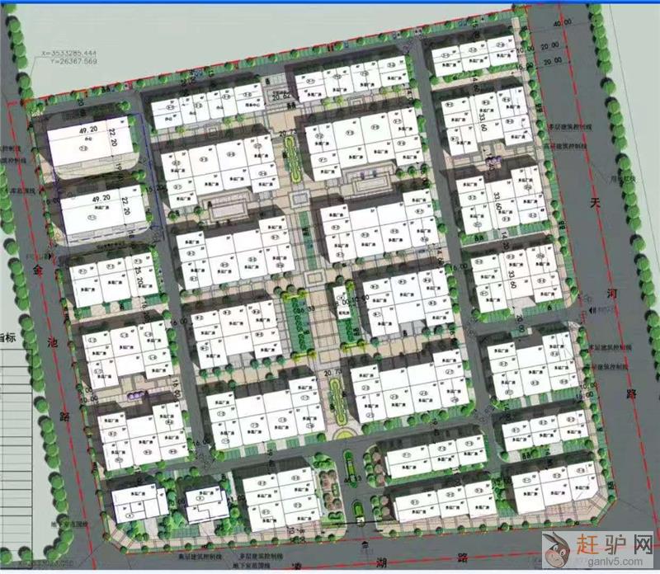Click the donkey logo in the watermark
The image size is (660, 574).
click(x=557, y=548)
